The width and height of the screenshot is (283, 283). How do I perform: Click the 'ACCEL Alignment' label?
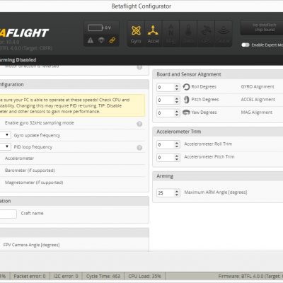tap(258, 100)
